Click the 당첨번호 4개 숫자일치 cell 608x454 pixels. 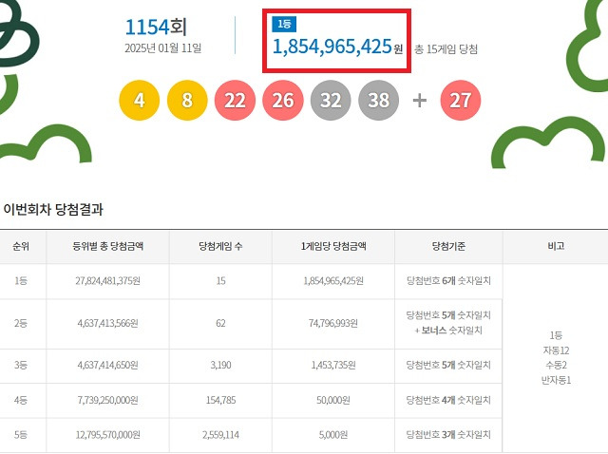coord(448,400)
